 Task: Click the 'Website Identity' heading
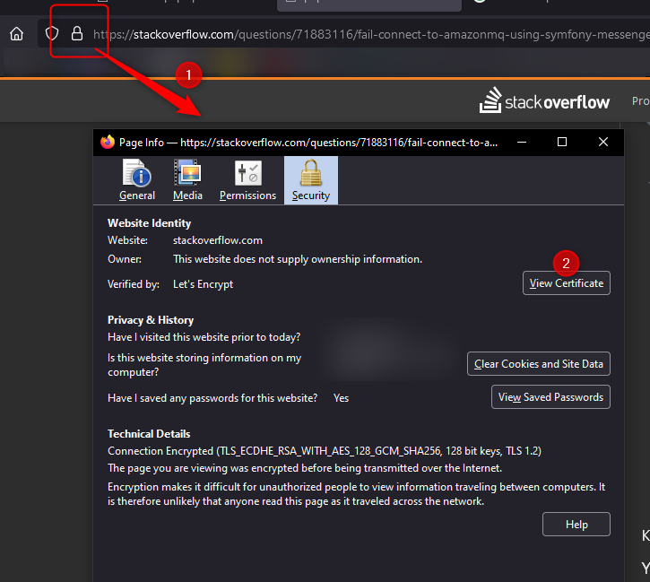149,223
